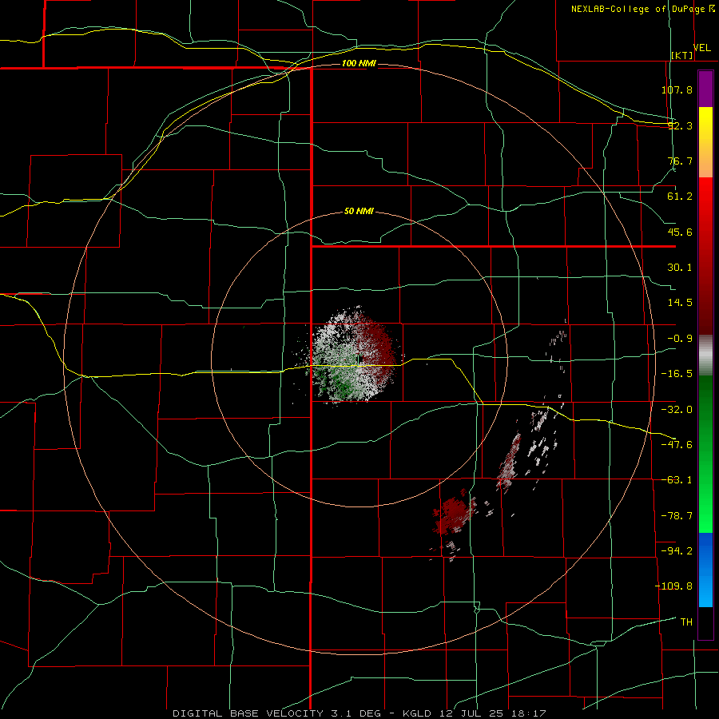Select the -109.8 velocity scale value

click(673, 586)
